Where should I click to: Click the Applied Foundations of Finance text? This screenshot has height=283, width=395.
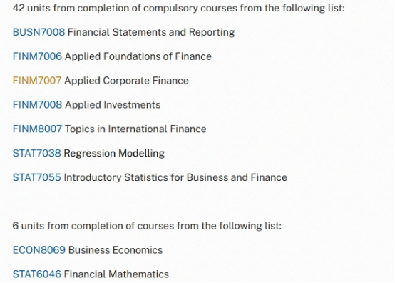pyautogui.click(x=138, y=56)
